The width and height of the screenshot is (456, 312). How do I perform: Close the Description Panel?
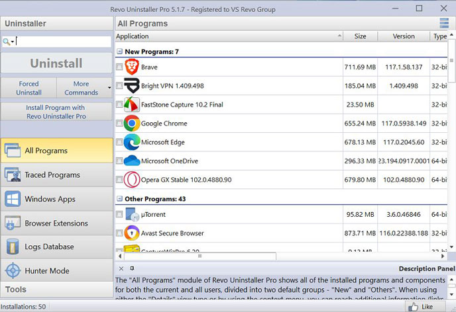click(121, 268)
